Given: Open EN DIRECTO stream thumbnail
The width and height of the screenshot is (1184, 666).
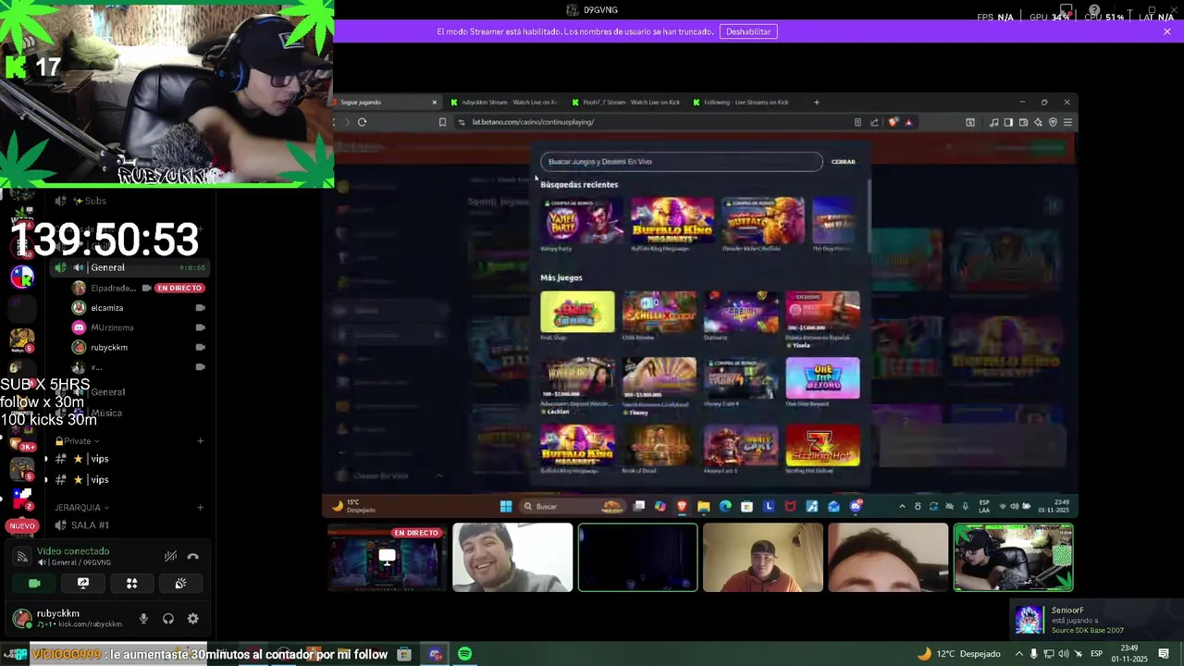Looking at the screenshot, I should point(388,557).
